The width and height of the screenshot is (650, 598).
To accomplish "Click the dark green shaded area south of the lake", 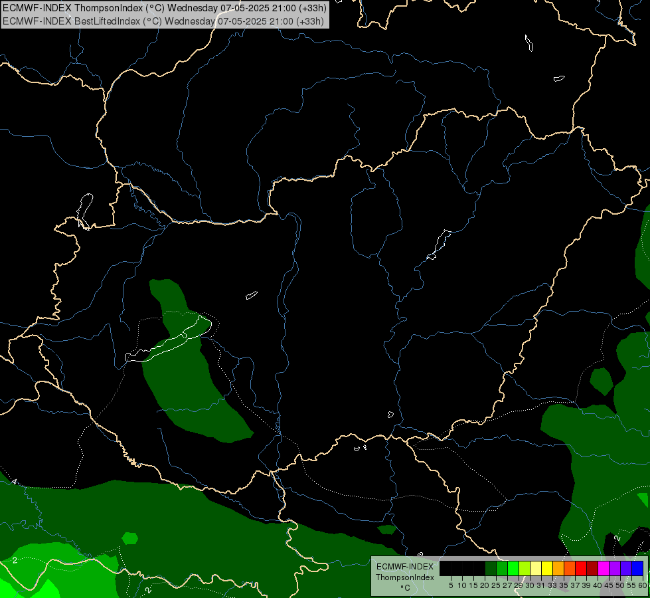I will (x=187, y=390).
